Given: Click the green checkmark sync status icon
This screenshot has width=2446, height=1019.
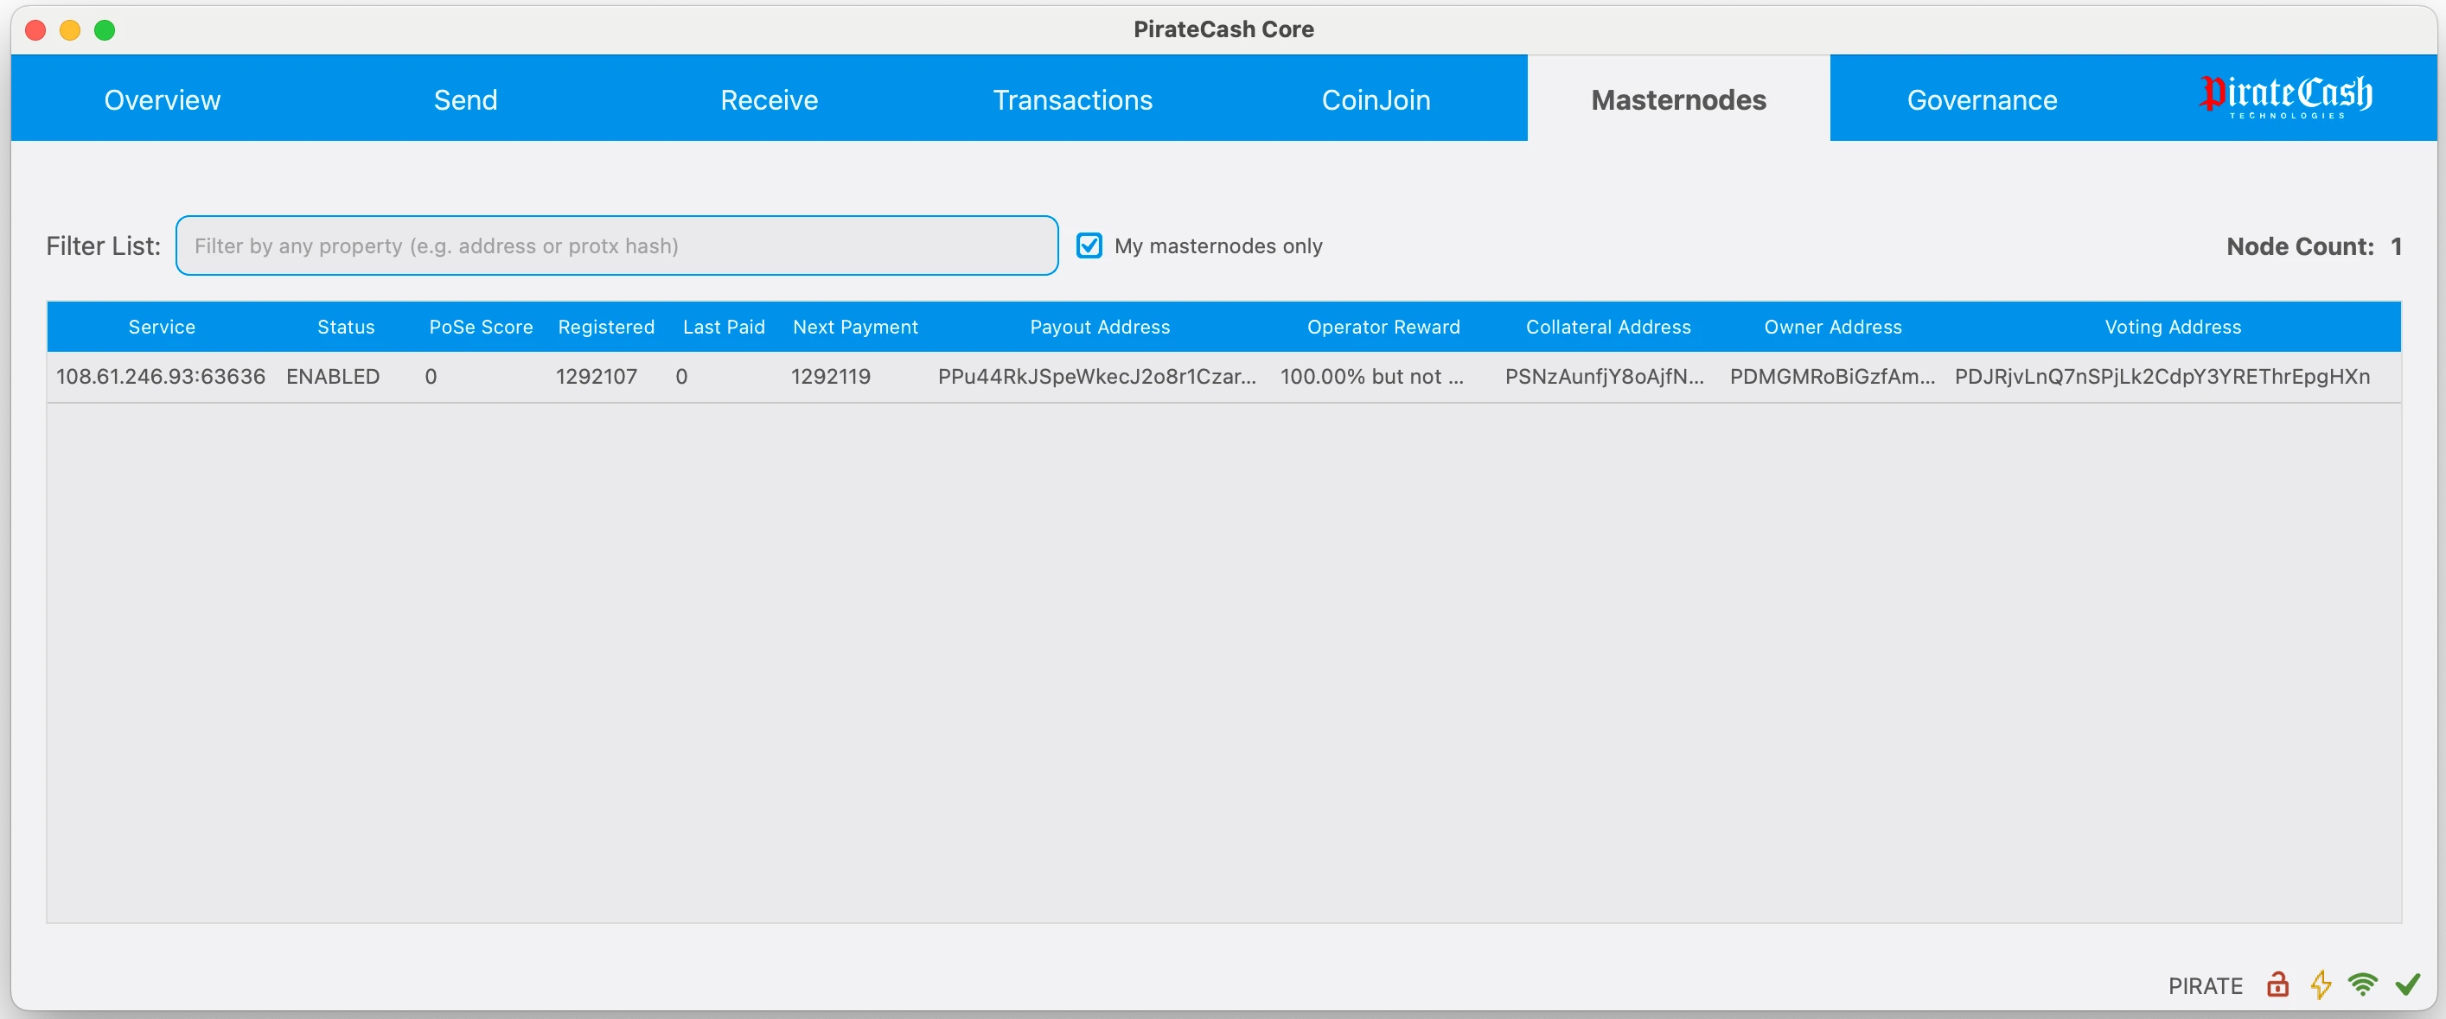Looking at the screenshot, I should (2407, 984).
